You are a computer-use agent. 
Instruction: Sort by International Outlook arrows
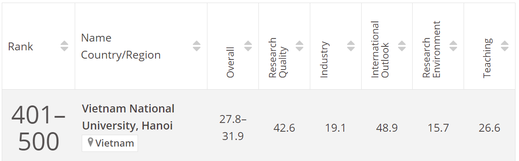point(402,46)
